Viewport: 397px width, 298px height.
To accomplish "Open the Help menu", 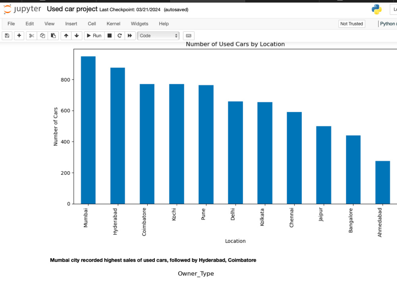I will 164,23.
